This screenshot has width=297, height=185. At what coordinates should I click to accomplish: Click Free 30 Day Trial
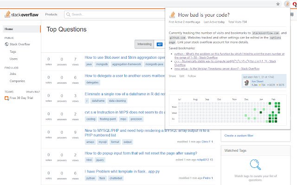click(21, 98)
